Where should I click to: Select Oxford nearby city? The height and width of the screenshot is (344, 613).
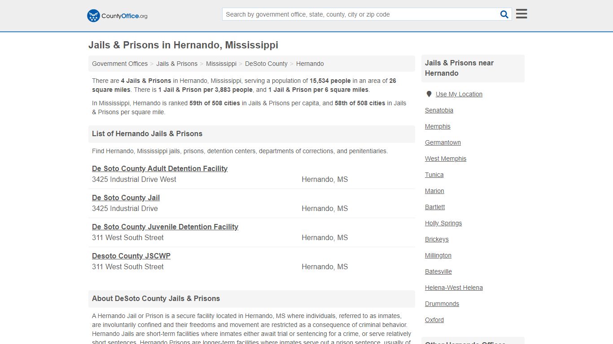(434, 320)
